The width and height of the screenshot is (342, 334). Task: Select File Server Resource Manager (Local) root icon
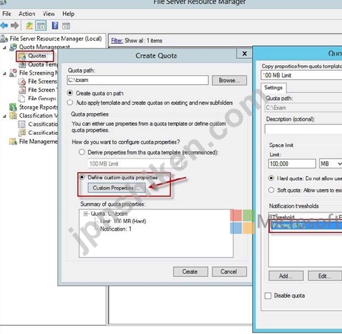pos(4,39)
